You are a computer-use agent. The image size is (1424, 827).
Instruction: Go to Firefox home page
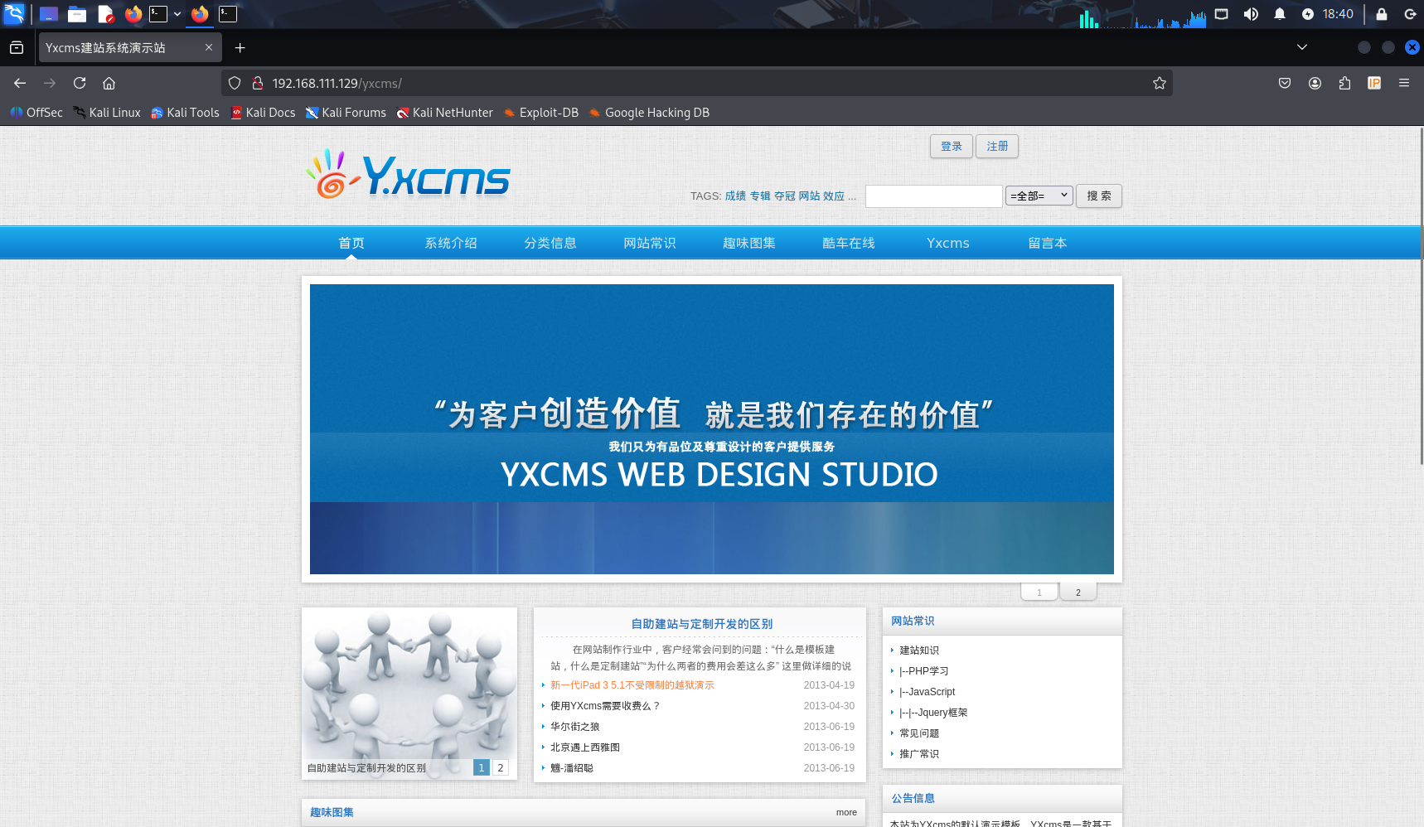[109, 83]
